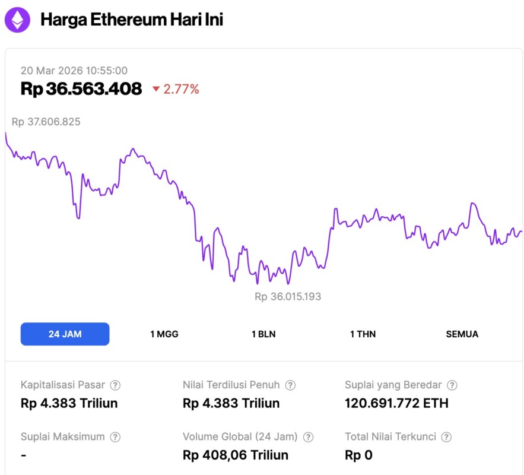
Task: Click the help icon beside Suplai Maksimum
Action: click(x=115, y=436)
